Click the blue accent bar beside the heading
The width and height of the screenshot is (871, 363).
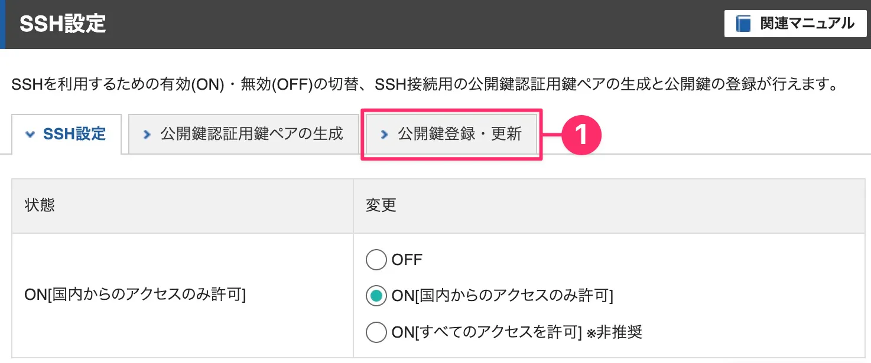2,24
